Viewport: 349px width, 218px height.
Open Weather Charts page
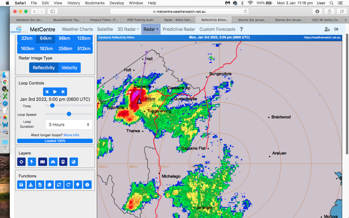point(77,29)
